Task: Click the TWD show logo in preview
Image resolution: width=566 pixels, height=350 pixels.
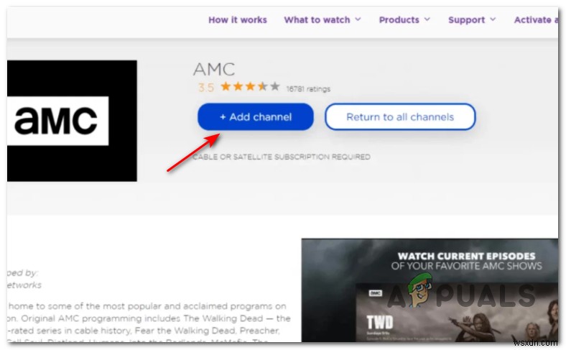Action: pyautogui.click(x=380, y=322)
